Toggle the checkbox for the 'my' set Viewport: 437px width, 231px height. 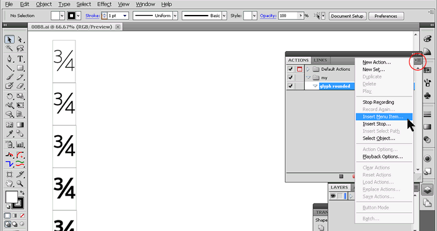coord(290,78)
